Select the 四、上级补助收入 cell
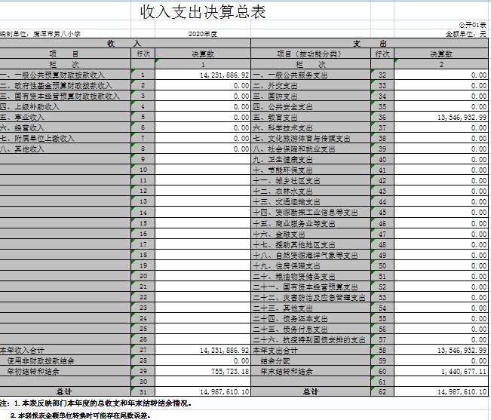 65,107
